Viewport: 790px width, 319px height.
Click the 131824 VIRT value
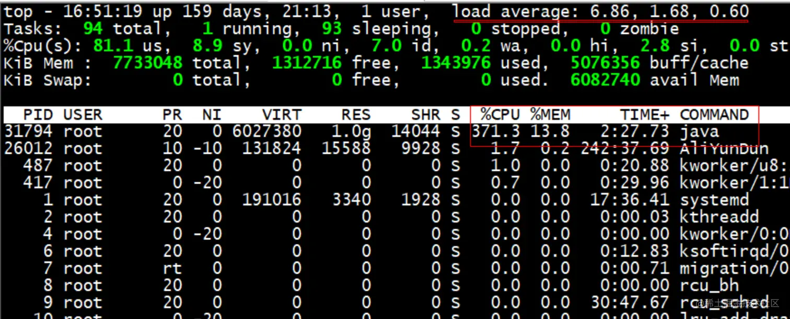272,149
